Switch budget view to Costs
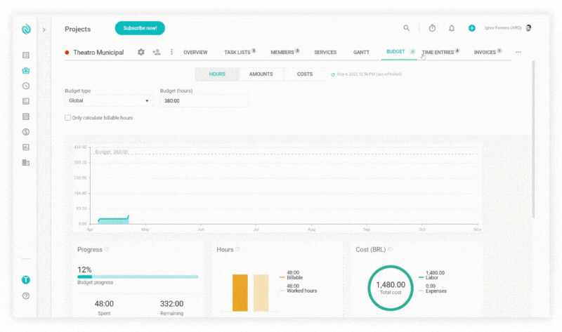Viewport: 562px width, 332px height. [x=305, y=74]
